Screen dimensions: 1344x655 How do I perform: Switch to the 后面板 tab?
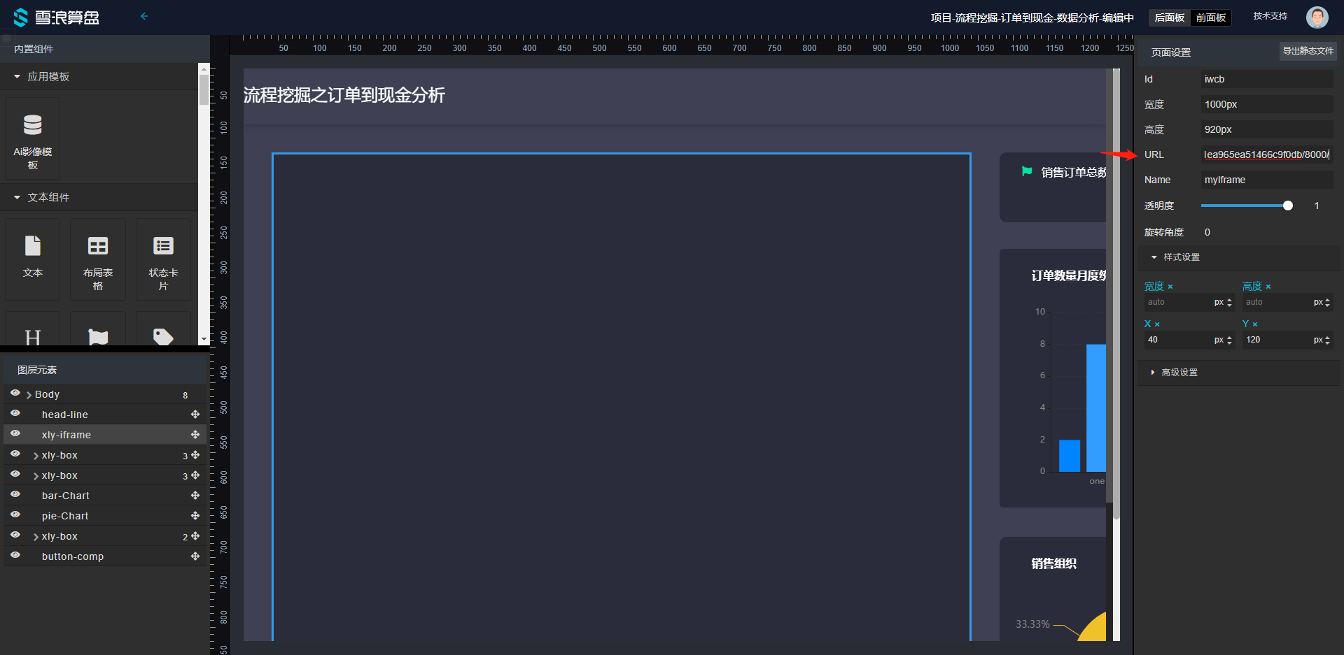coord(1169,17)
